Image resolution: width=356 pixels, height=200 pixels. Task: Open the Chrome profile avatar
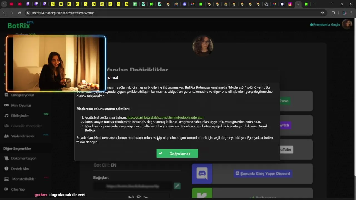344,13
